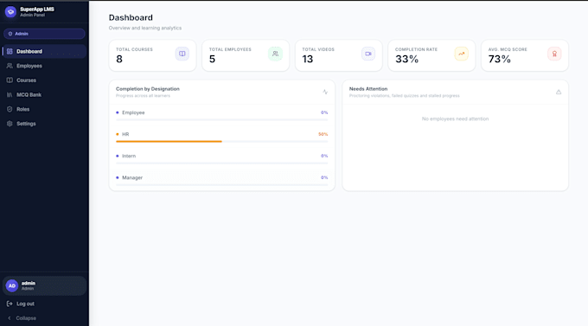Image resolution: width=588 pixels, height=326 pixels.
Task: Click the HR designation label
Action: [x=125, y=134]
